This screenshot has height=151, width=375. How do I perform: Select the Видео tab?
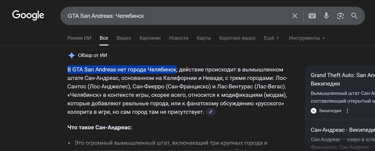tap(124, 38)
